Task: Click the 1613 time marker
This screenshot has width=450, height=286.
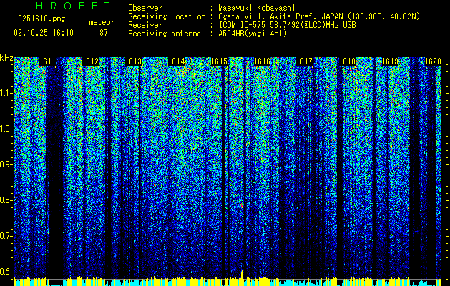Action: point(134,61)
